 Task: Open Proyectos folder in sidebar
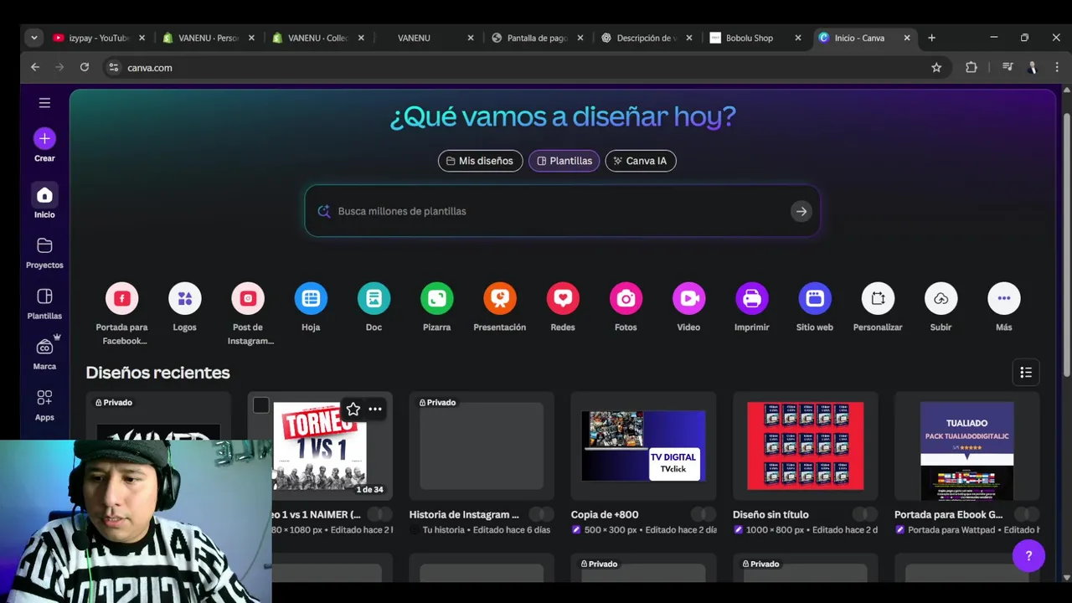click(44, 253)
